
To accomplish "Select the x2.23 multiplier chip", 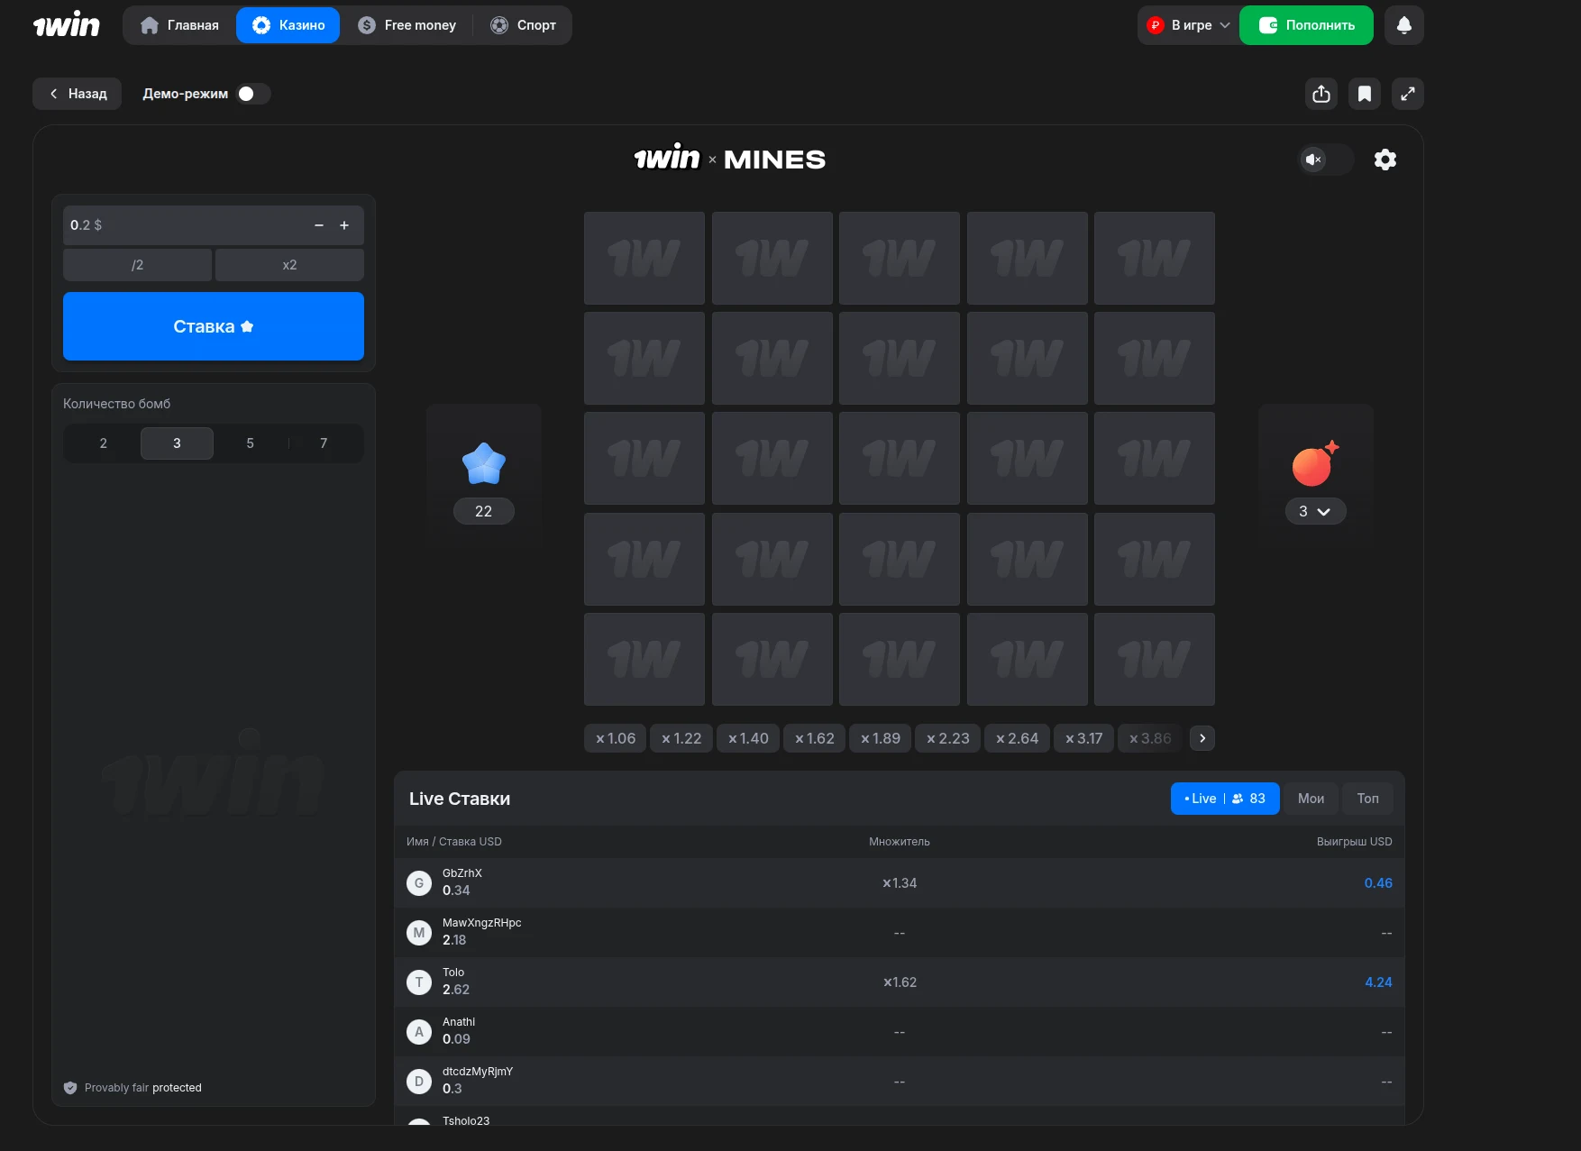I will click(x=947, y=738).
